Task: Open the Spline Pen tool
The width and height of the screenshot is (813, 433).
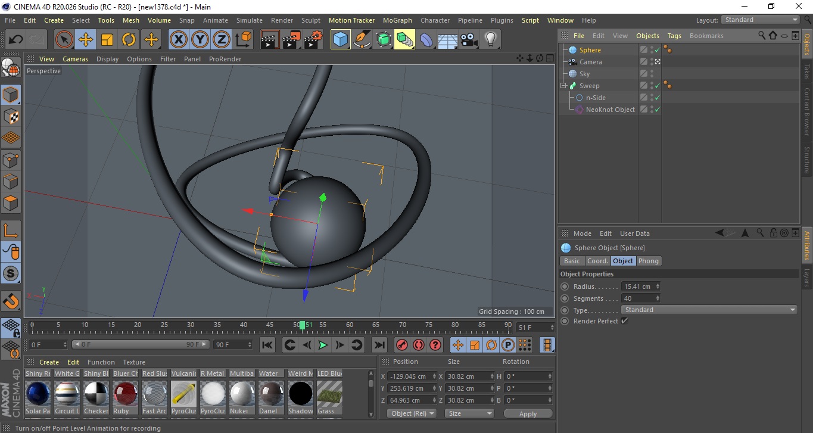Action: [362, 40]
